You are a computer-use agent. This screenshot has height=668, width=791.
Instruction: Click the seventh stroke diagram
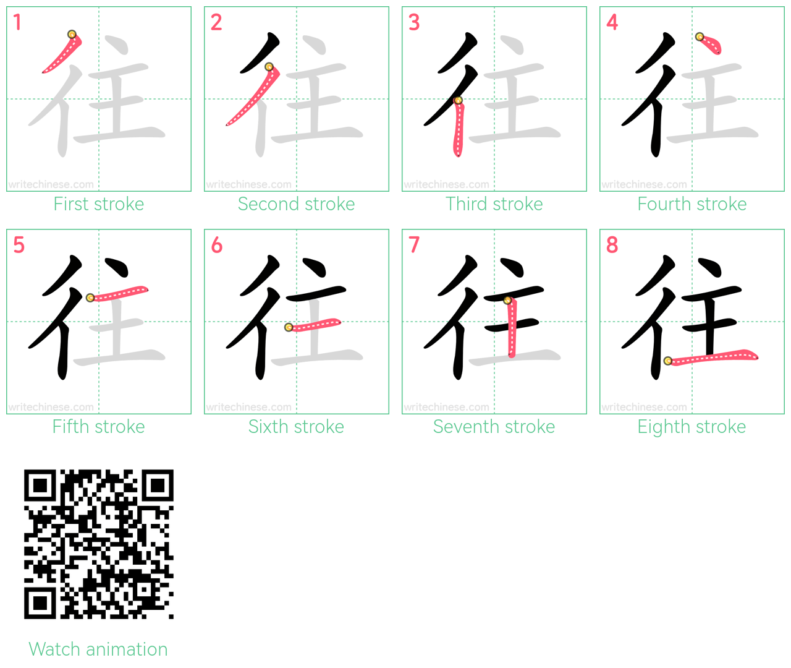click(494, 322)
